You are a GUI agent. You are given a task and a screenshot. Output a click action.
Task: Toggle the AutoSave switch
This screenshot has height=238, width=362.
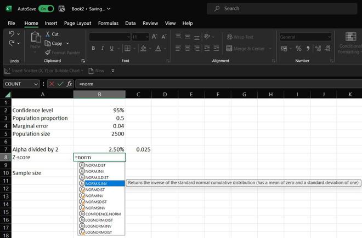coord(46,9)
